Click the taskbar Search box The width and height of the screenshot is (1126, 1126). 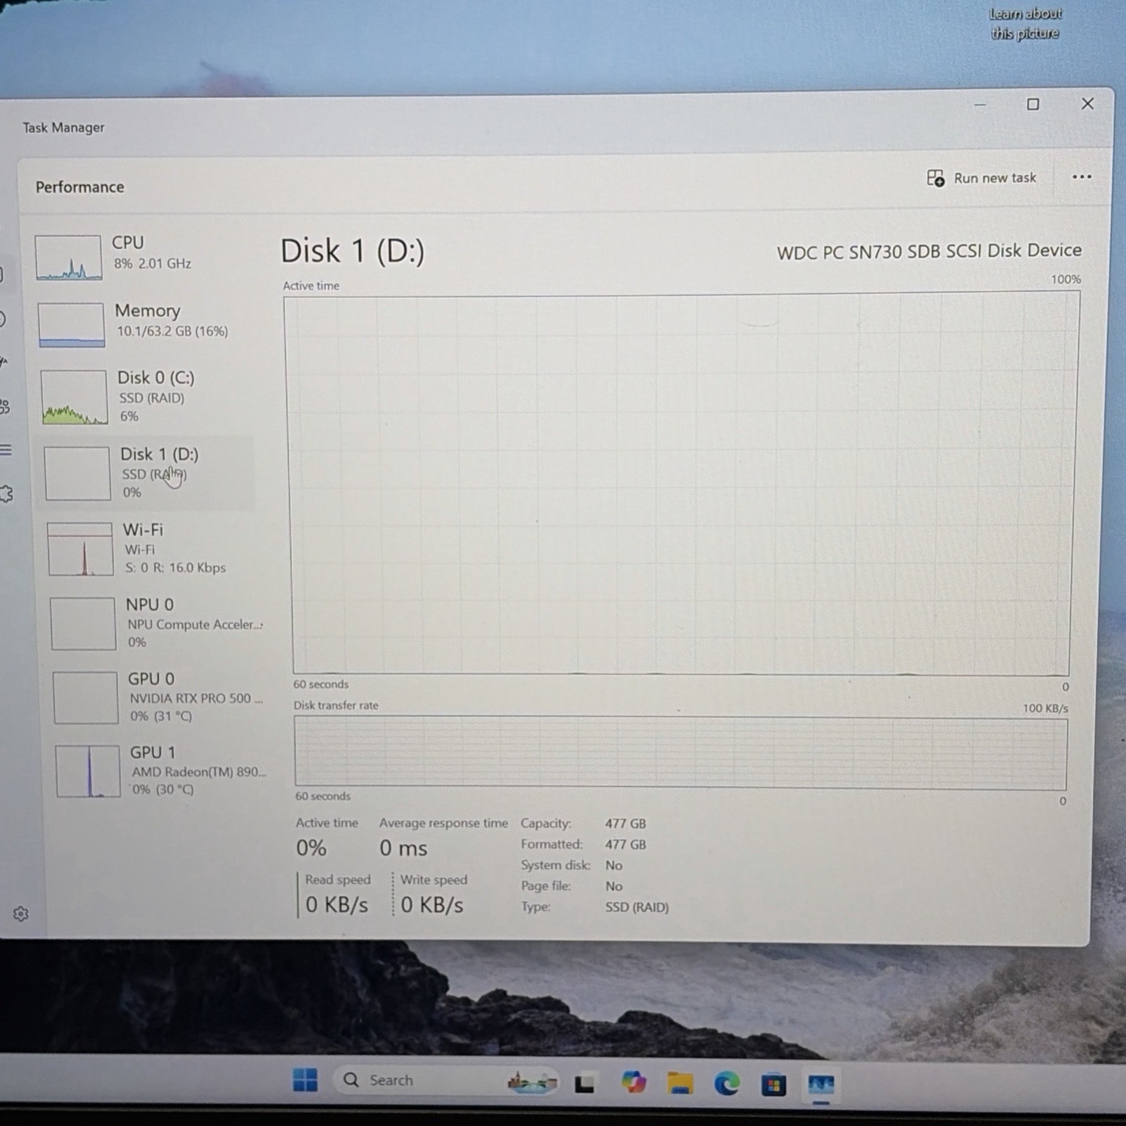448,1080
